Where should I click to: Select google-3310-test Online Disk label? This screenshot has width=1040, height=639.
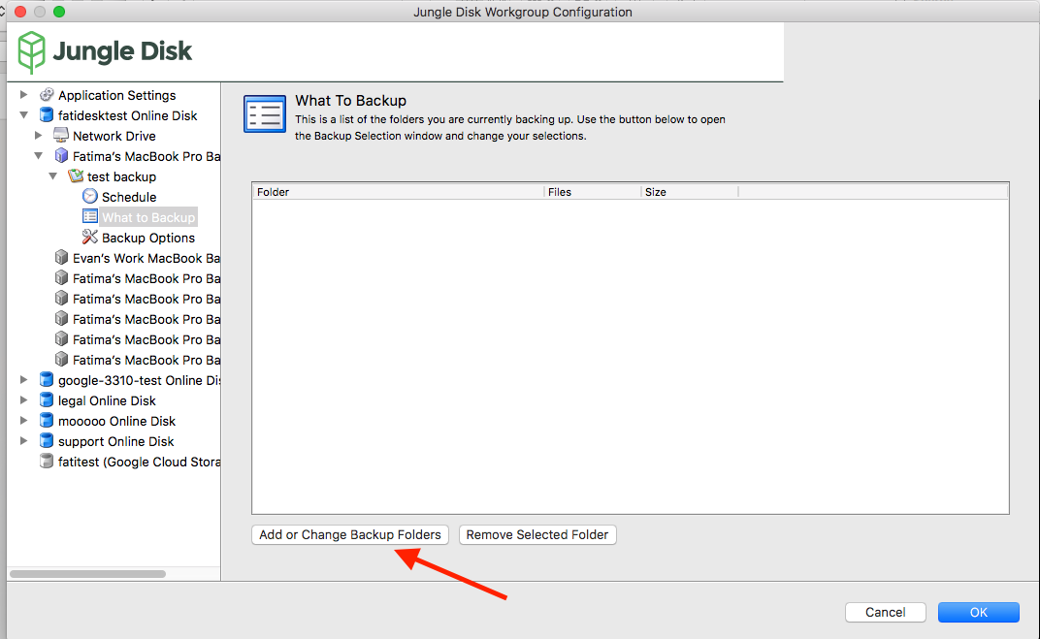139,380
